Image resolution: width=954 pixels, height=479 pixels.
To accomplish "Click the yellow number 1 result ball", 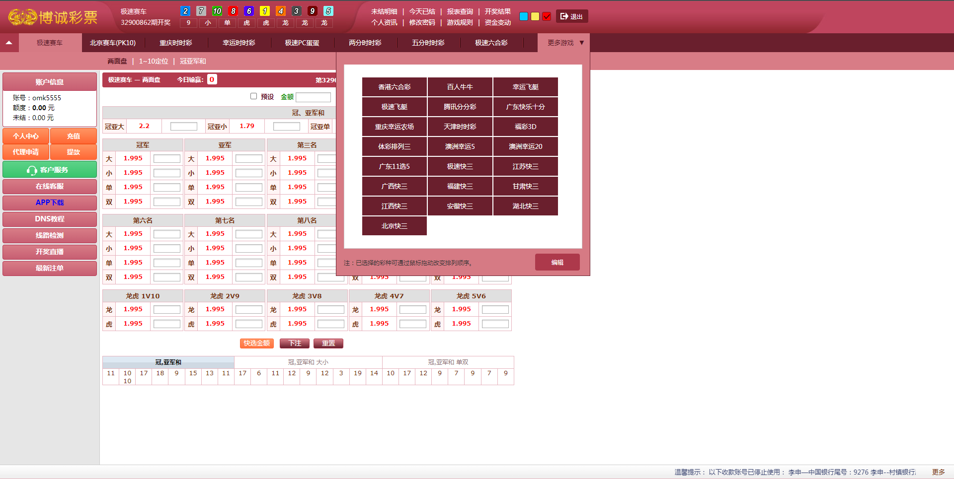I will point(265,11).
